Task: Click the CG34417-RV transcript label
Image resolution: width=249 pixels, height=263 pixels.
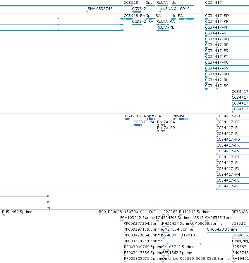Action: click(217, 68)
